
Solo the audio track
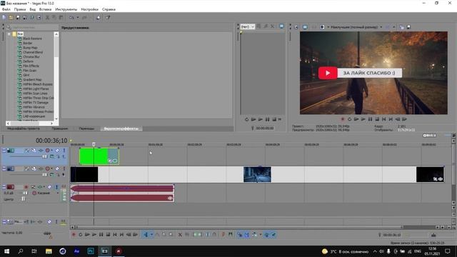[57, 187]
